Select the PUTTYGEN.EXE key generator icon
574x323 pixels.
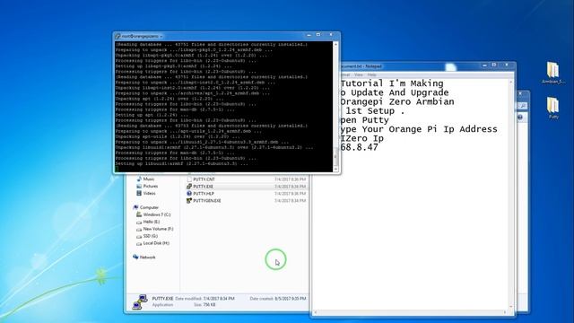click(x=189, y=201)
